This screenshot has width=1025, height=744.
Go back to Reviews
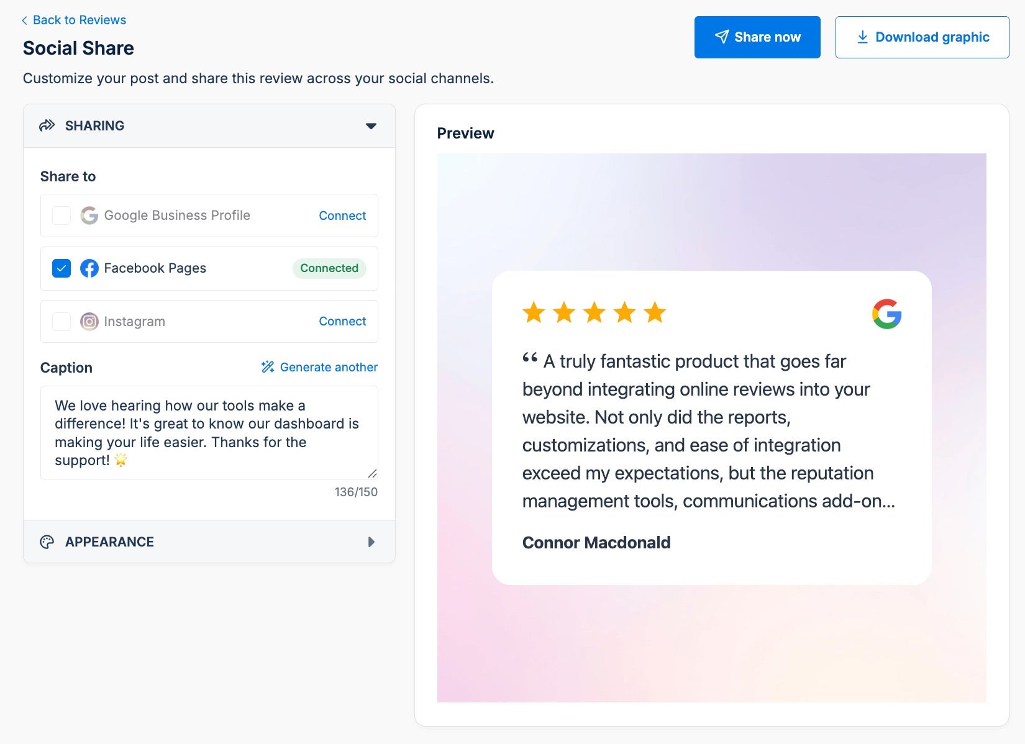pyautogui.click(x=73, y=20)
